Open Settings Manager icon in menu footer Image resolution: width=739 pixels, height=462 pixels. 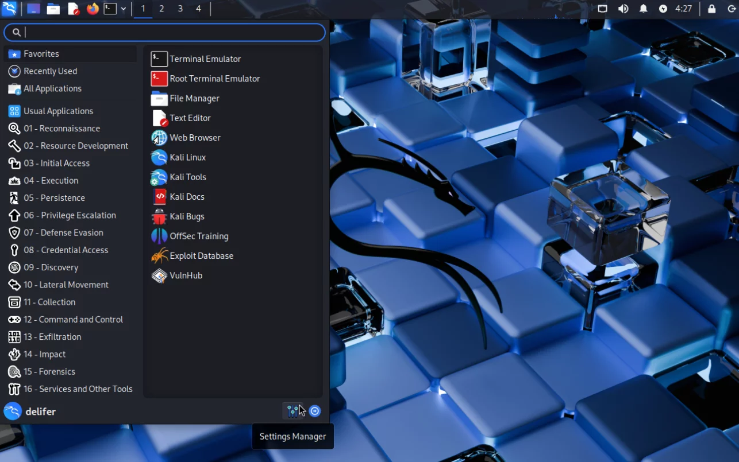tap(293, 411)
